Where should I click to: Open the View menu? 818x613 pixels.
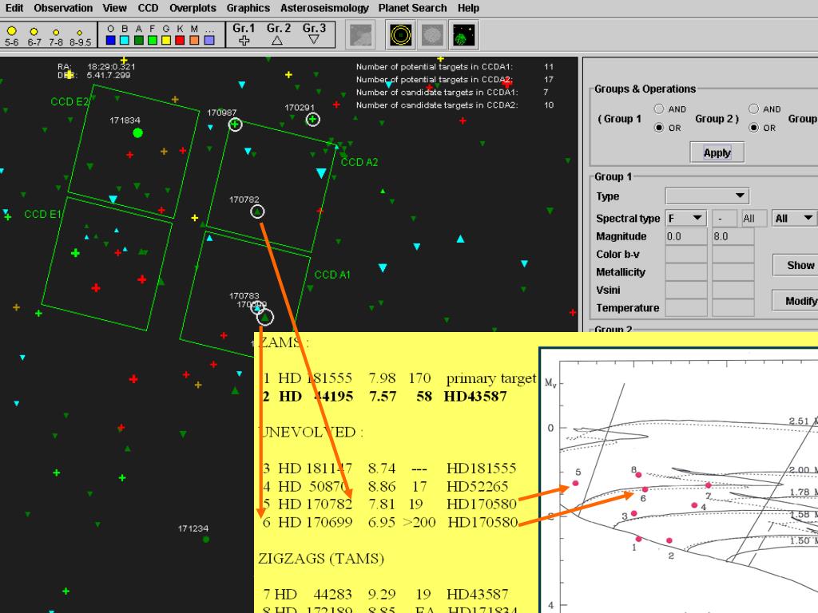point(114,8)
